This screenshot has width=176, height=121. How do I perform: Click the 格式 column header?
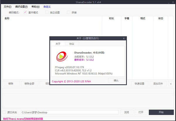pyautogui.click(x=143, y=18)
